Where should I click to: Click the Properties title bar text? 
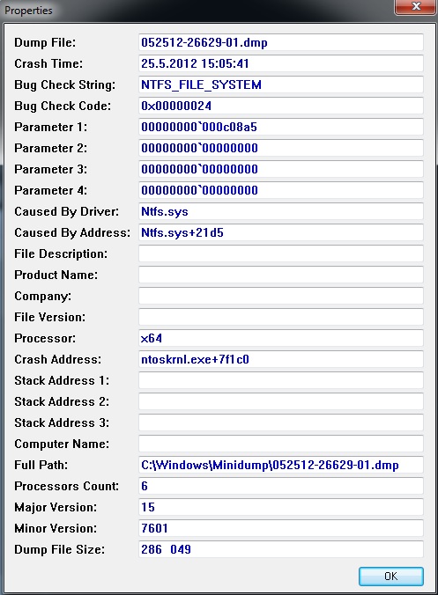click(28, 11)
